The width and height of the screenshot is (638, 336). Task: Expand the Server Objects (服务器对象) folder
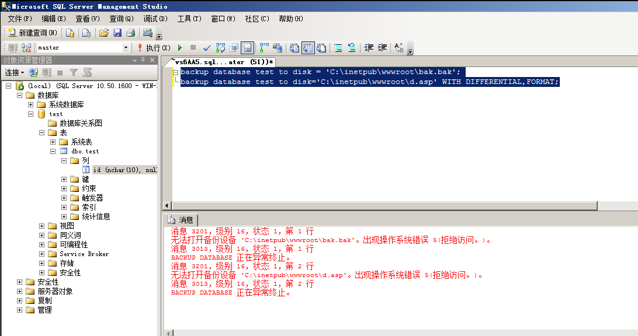[19, 291]
